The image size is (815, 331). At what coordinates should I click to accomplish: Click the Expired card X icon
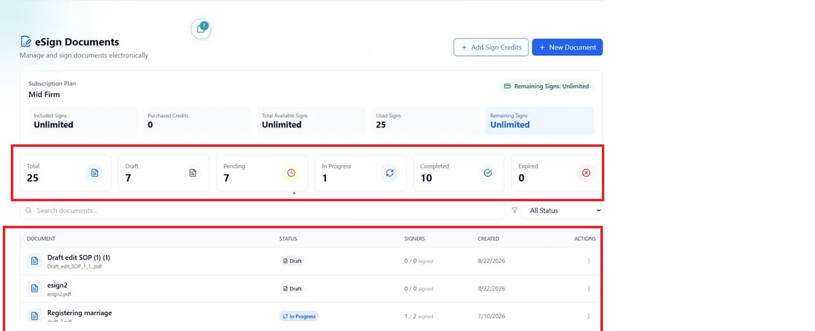pos(586,173)
